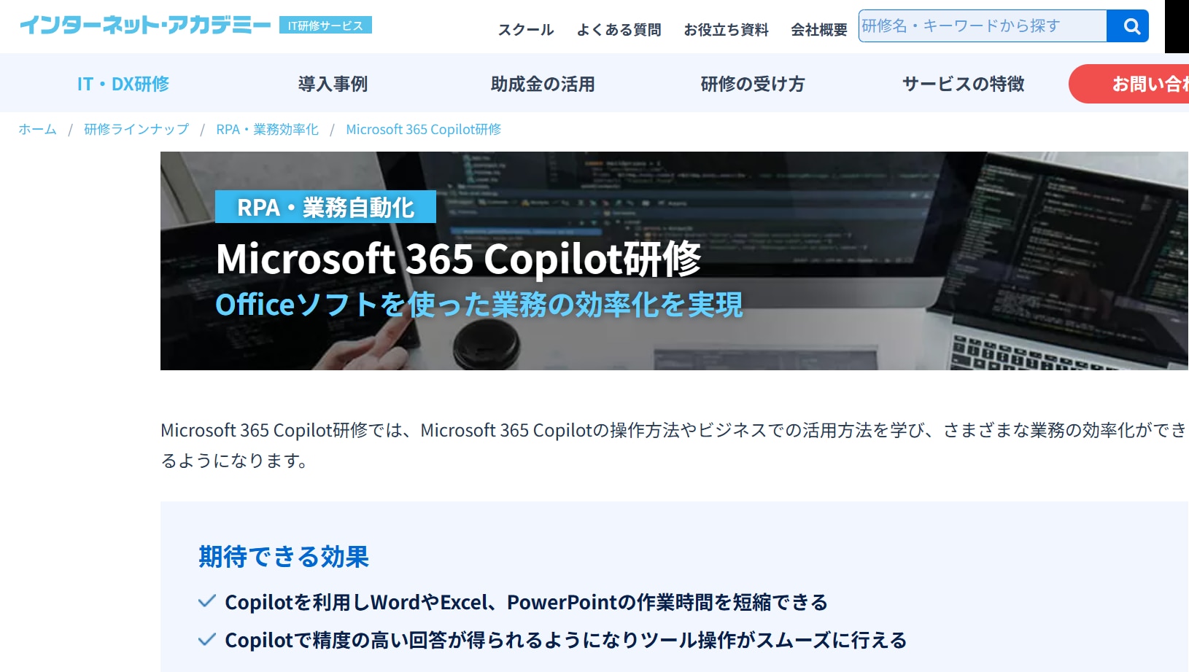This screenshot has width=1189, height=672.
Task: Open the 助成金の活用 menu item
Action: click(x=543, y=84)
